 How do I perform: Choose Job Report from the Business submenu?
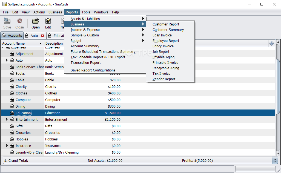click(170, 51)
